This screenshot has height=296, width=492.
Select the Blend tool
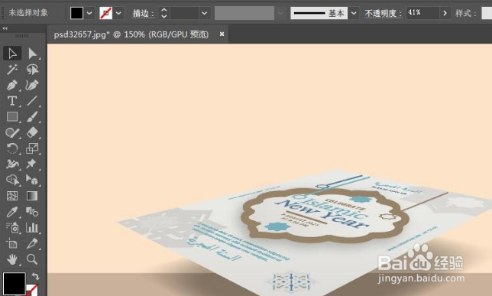point(32,212)
